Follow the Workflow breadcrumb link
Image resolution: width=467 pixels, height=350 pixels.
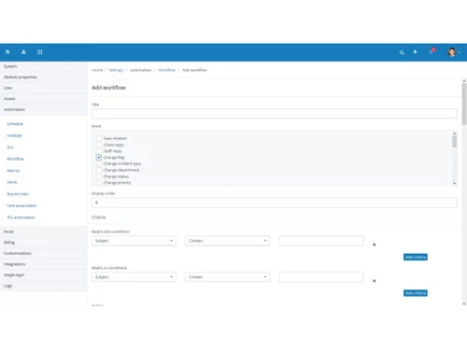pos(167,70)
